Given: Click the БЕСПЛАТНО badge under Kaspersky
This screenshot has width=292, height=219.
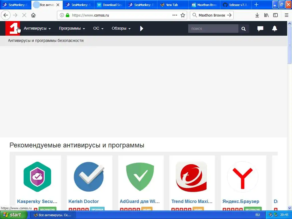Looking at the screenshot, I should coord(48,209).
